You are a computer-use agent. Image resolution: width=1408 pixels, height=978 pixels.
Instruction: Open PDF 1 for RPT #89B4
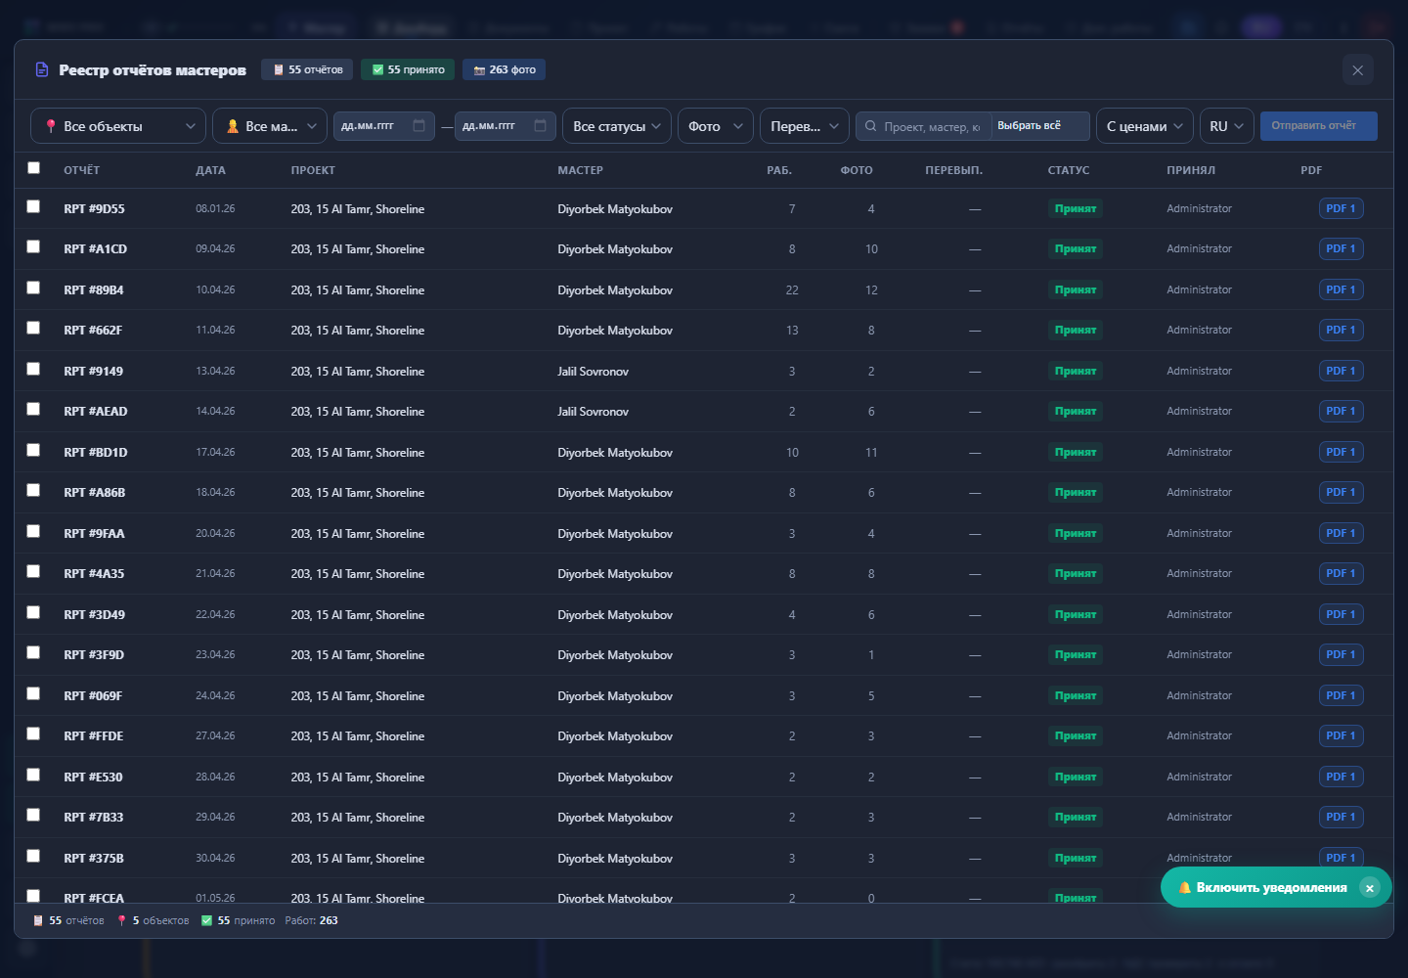[1341, 289]
